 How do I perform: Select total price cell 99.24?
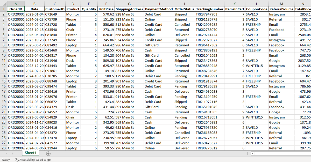[x=303, y=128]
